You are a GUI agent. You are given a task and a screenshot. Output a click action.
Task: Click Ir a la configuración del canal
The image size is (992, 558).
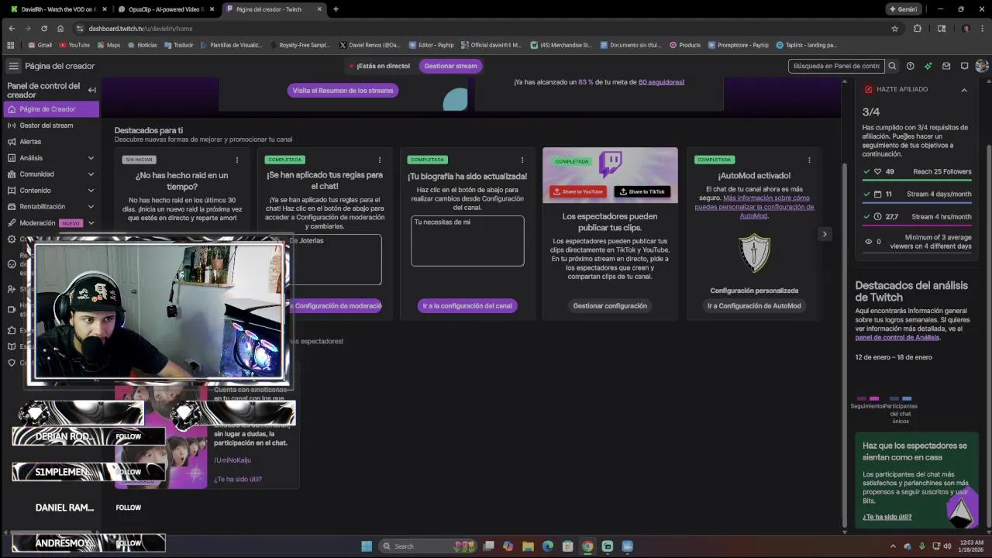467,306
